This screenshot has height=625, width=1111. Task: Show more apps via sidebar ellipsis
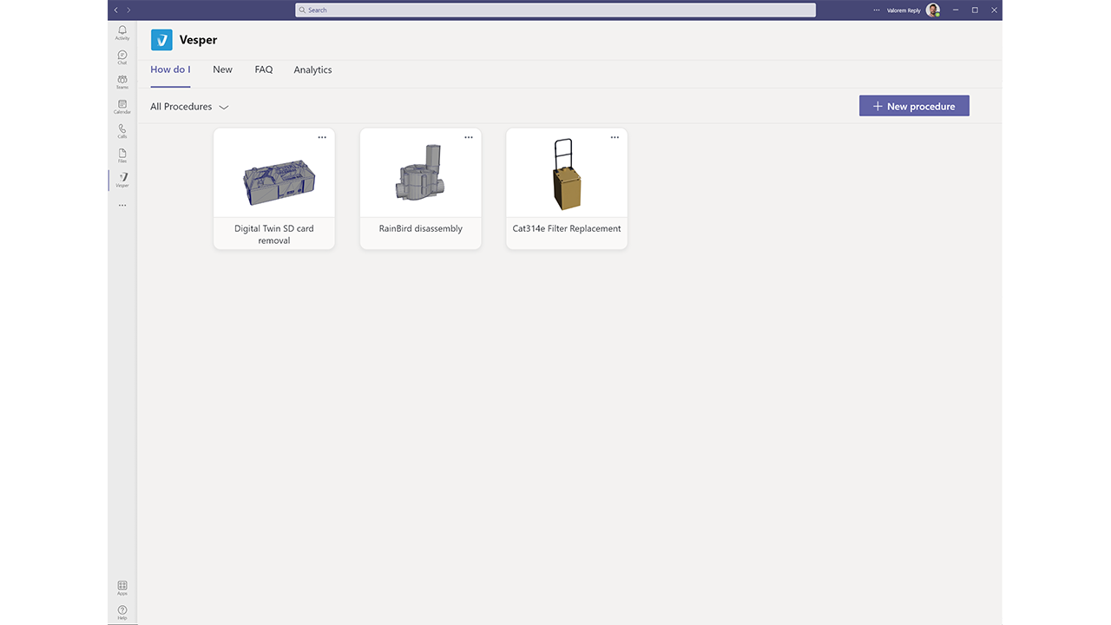[x=122, y=206]
